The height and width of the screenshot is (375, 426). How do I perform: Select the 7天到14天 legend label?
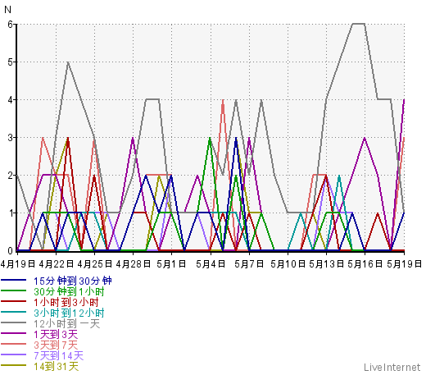point(58,355)
